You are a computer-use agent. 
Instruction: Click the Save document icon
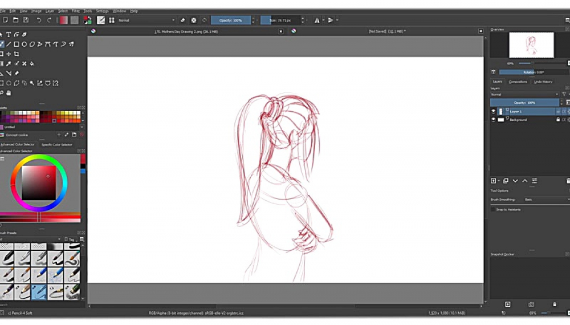[x=25, y=20]
